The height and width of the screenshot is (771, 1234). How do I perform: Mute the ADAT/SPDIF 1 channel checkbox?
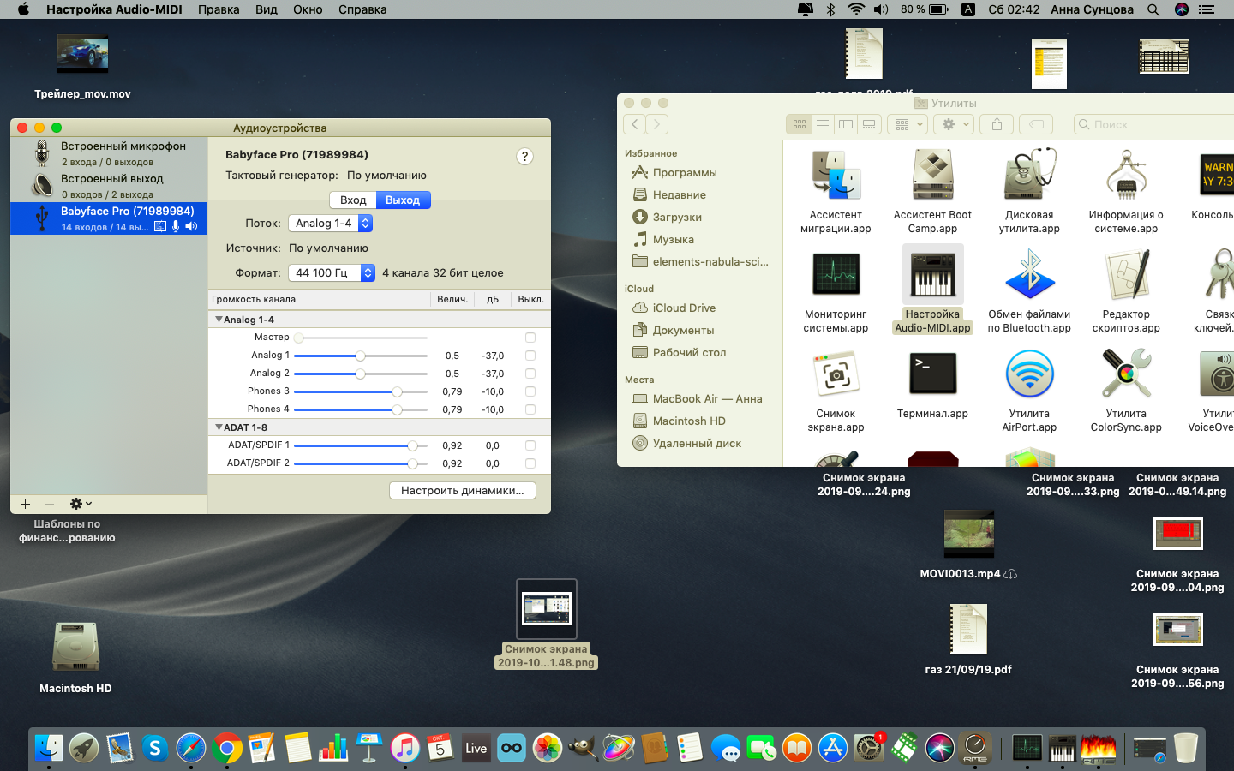point(530,445)
